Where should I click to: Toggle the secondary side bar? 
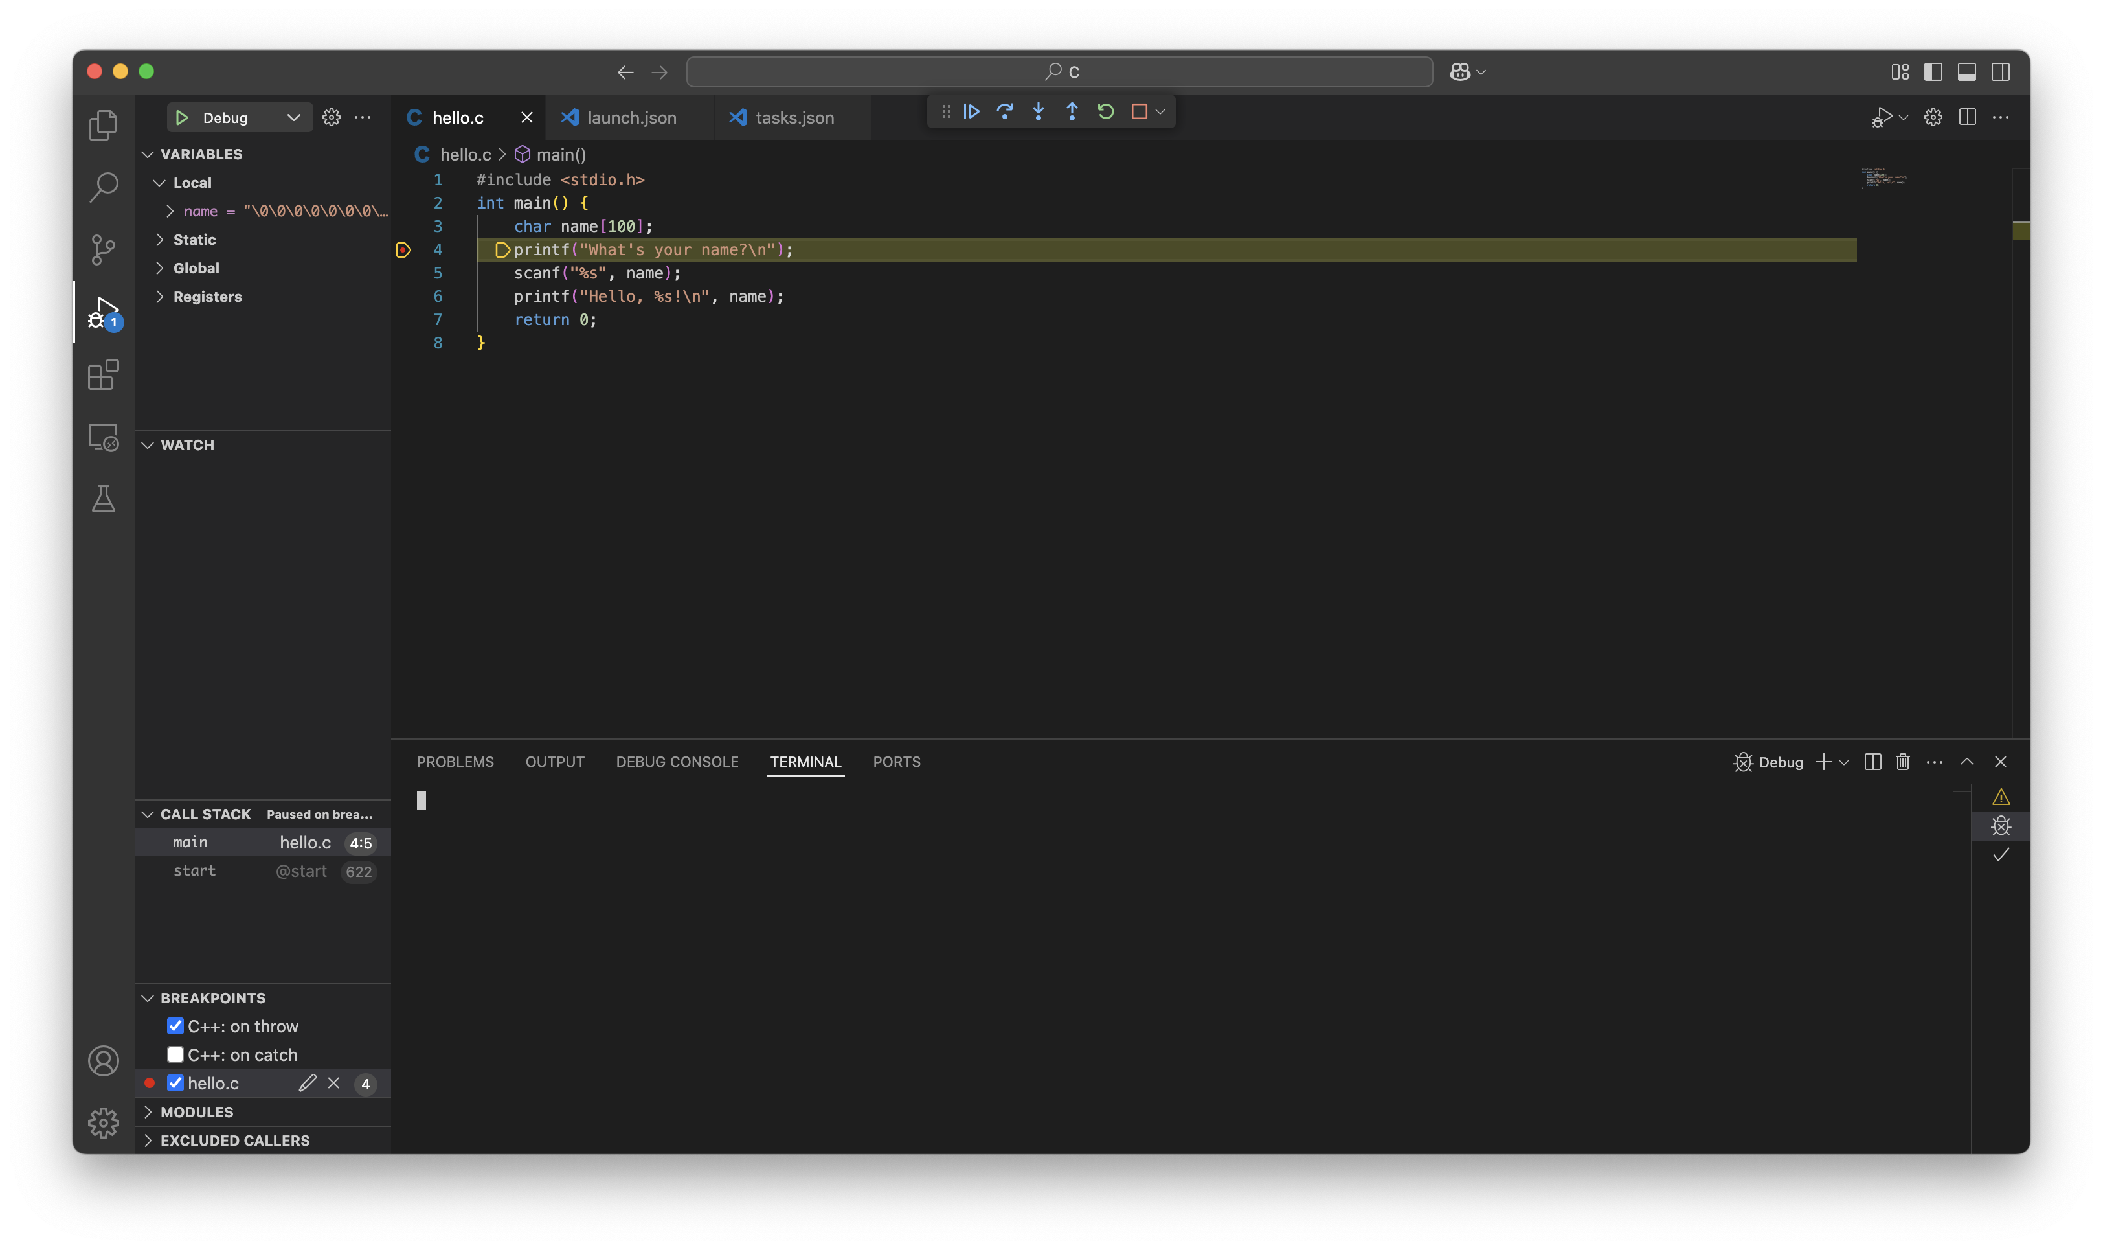tap(2001, 72)
